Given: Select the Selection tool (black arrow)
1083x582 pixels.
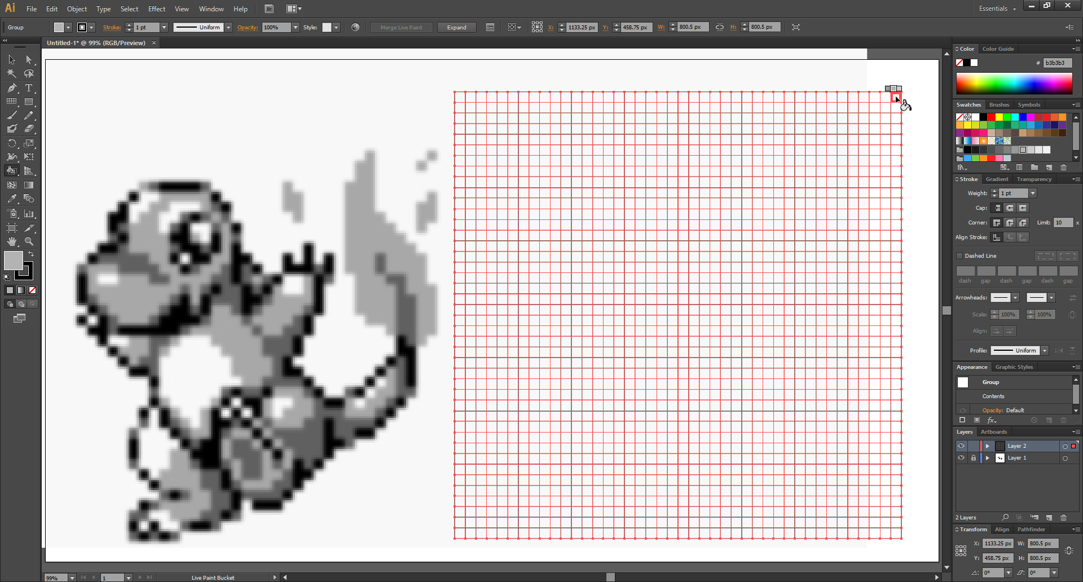Looking at the screenshot, I should tap(12, 60).
